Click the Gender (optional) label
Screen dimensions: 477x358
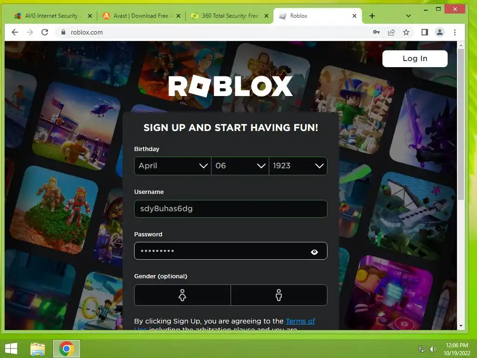click(161, 276)
